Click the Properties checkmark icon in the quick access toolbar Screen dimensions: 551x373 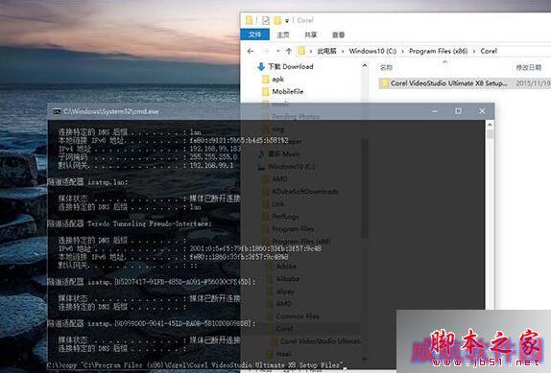pyautogui.click(x=266, y=20)
